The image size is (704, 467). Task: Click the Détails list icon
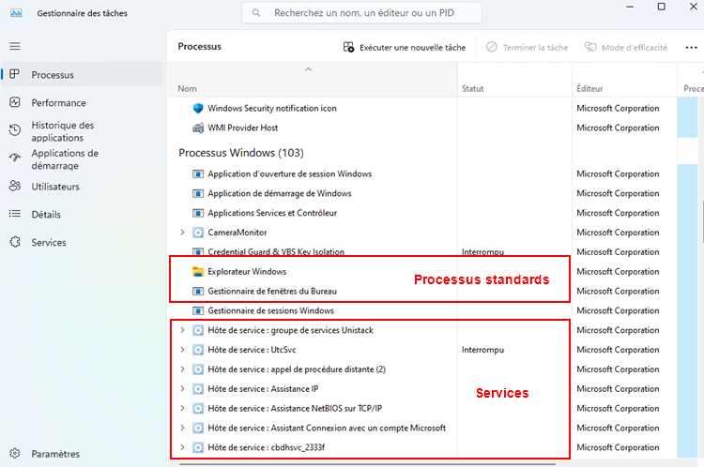tap(15, 214)
